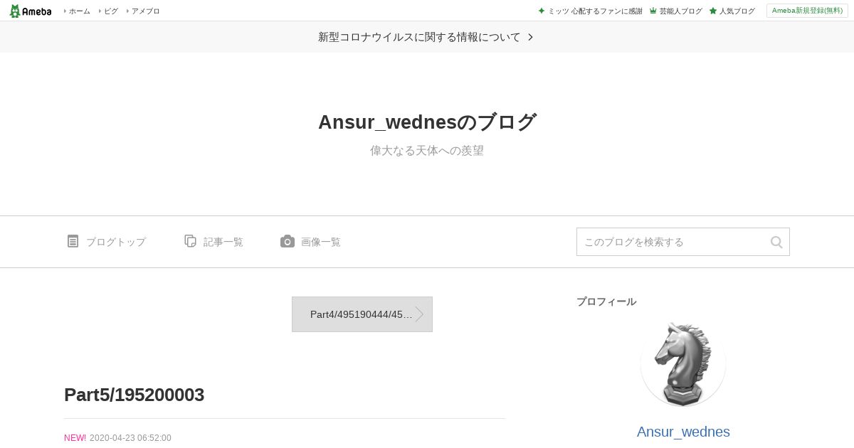Open the Ansur_wednes profile name link

pos(683,432)
